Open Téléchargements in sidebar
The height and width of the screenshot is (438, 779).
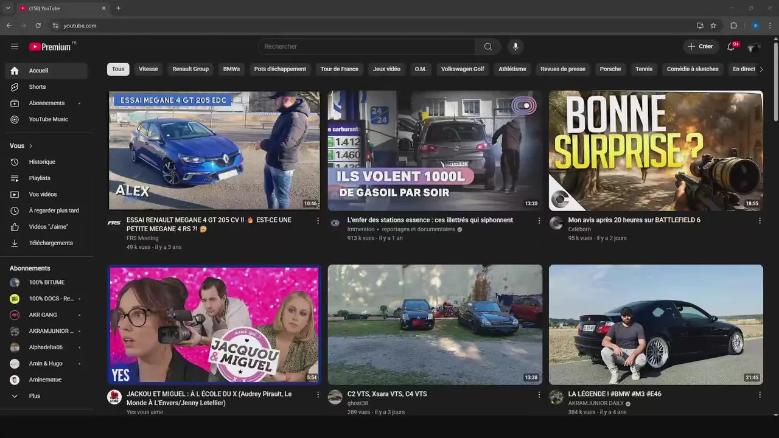46,243
